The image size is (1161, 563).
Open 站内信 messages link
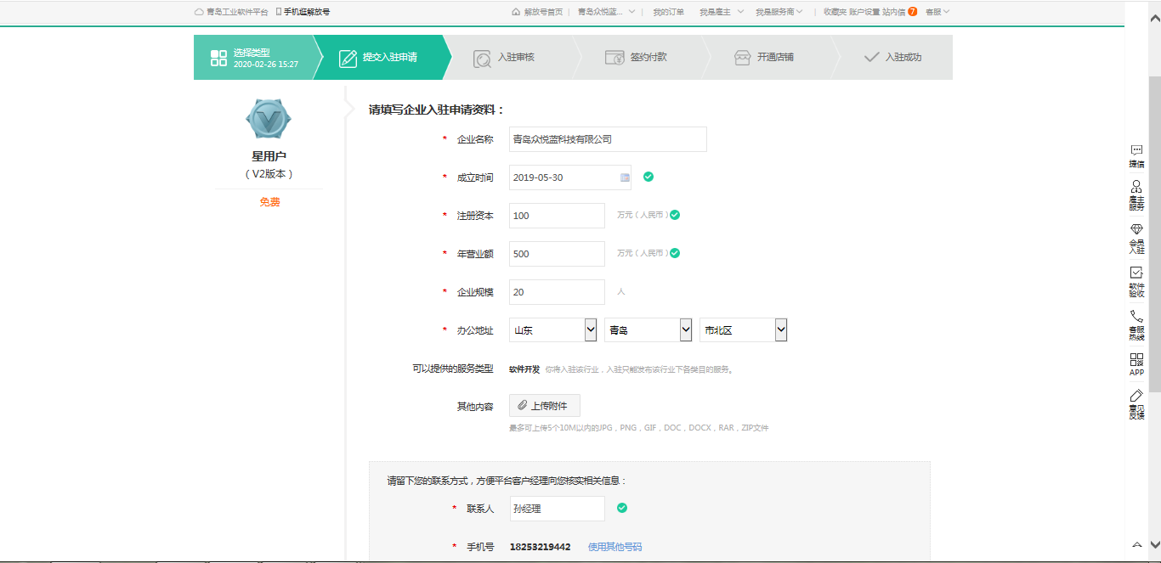tap(893, 12)
